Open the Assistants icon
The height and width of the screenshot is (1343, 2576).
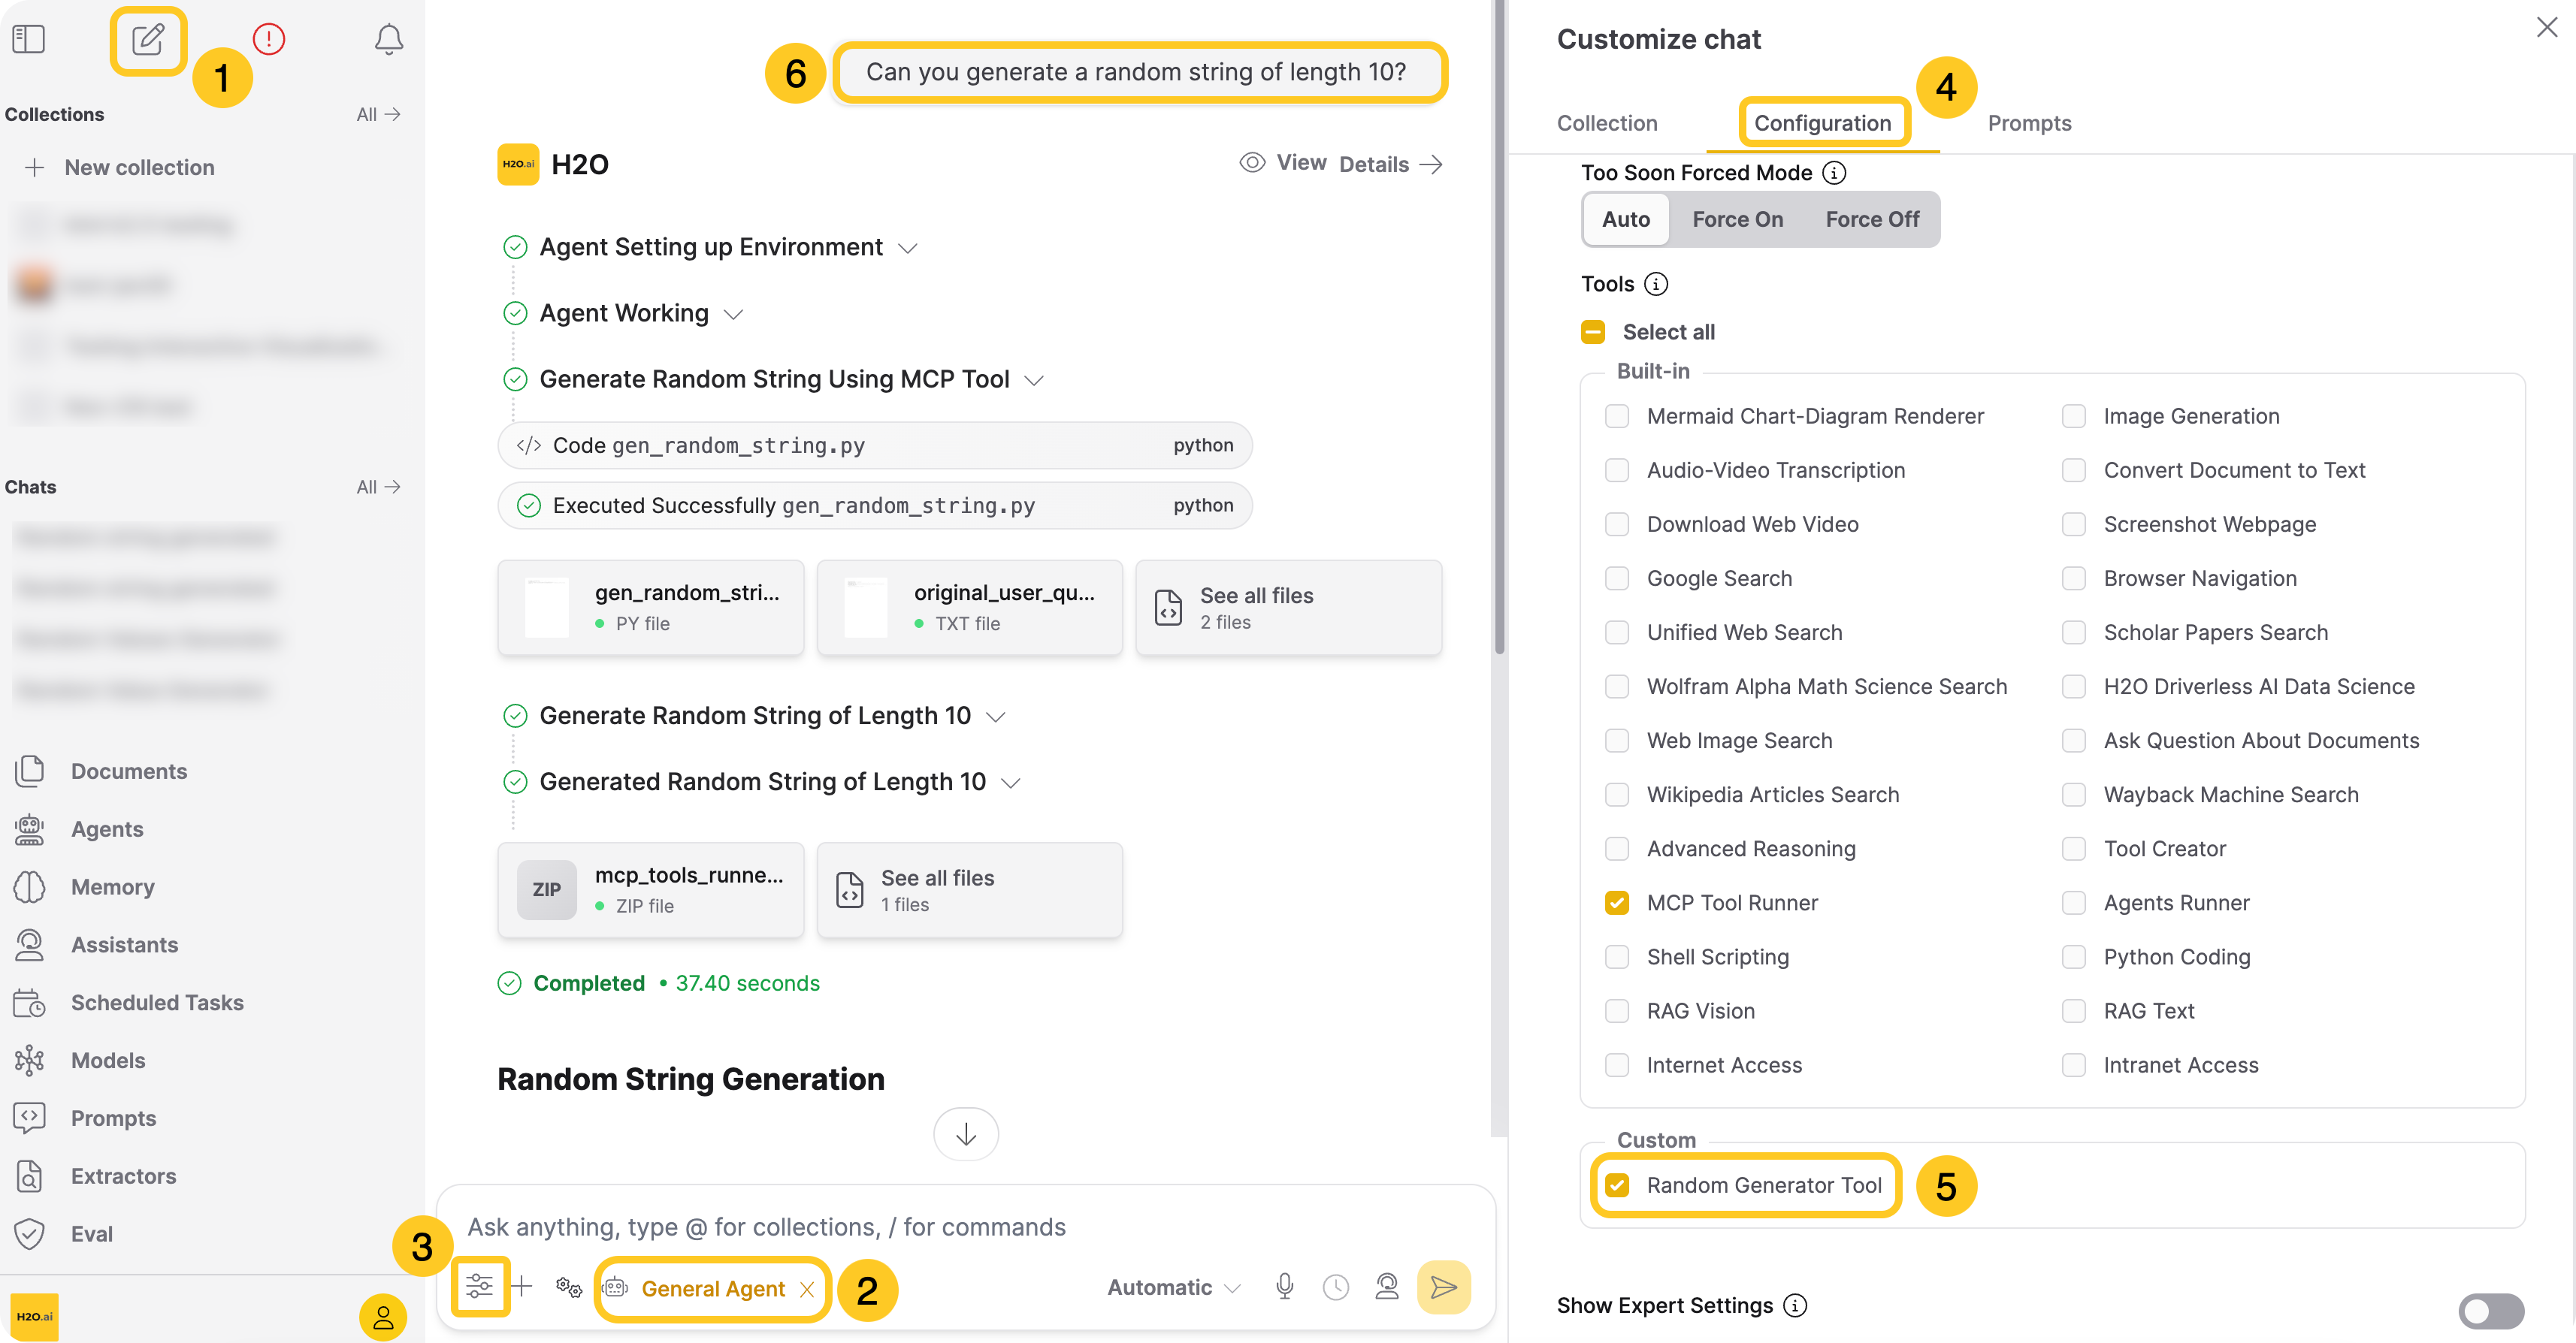click(30, 944)
